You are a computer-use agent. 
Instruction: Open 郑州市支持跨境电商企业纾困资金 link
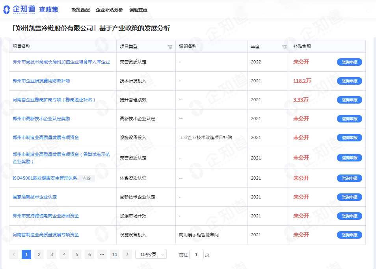[46, 216]
